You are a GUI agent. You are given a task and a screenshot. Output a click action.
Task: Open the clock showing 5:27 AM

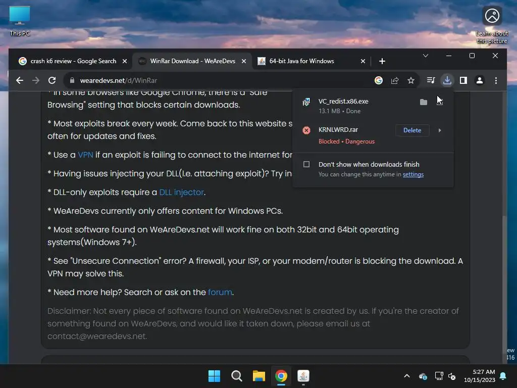pos(480,376)
